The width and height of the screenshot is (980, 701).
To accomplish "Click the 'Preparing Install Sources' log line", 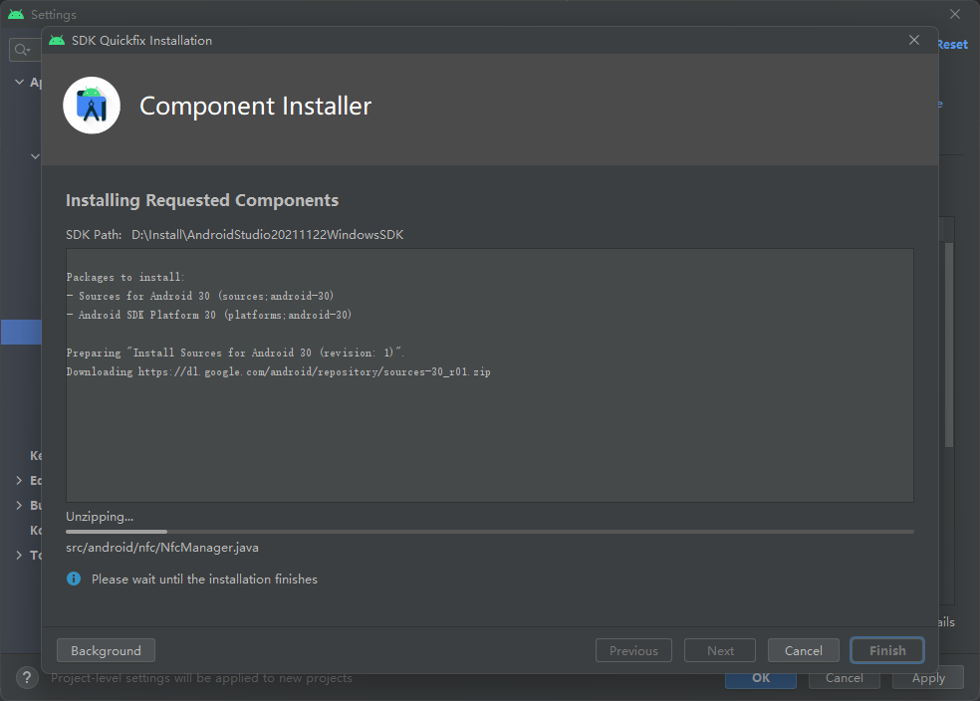I will point(235,353).
